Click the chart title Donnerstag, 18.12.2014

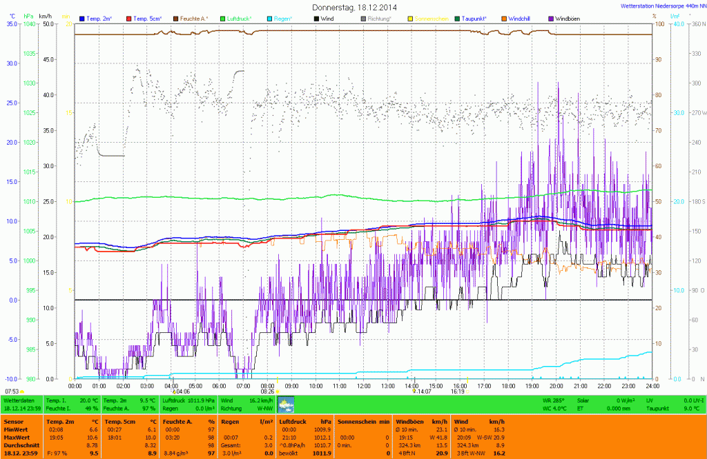coord(354,7)
